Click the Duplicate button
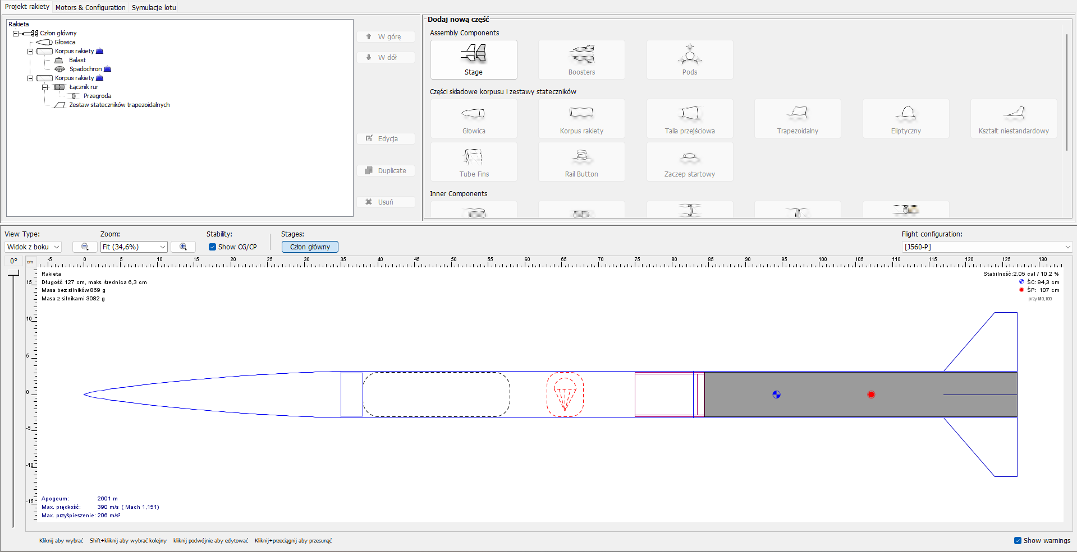The height and width of the screenshot is (552, 1077). tap(386, 170)
